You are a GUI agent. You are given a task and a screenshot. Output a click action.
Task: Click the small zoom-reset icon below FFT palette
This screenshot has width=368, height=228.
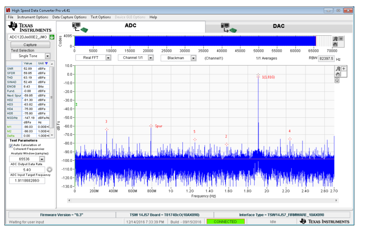click(x=337, y=80)
